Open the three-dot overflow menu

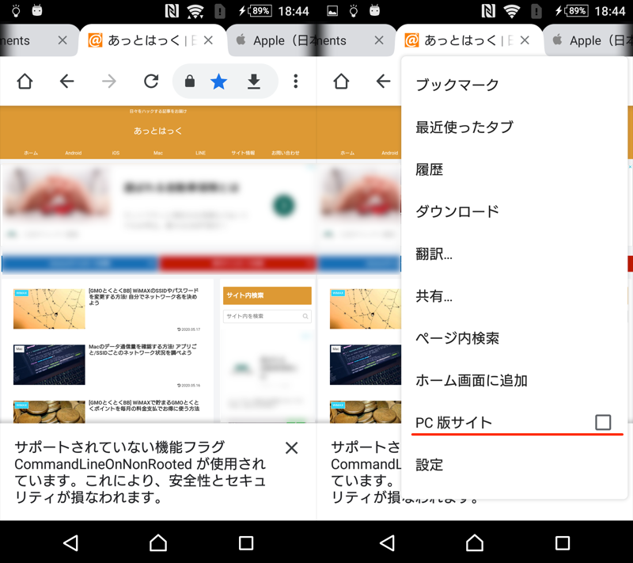pos(296,82)
